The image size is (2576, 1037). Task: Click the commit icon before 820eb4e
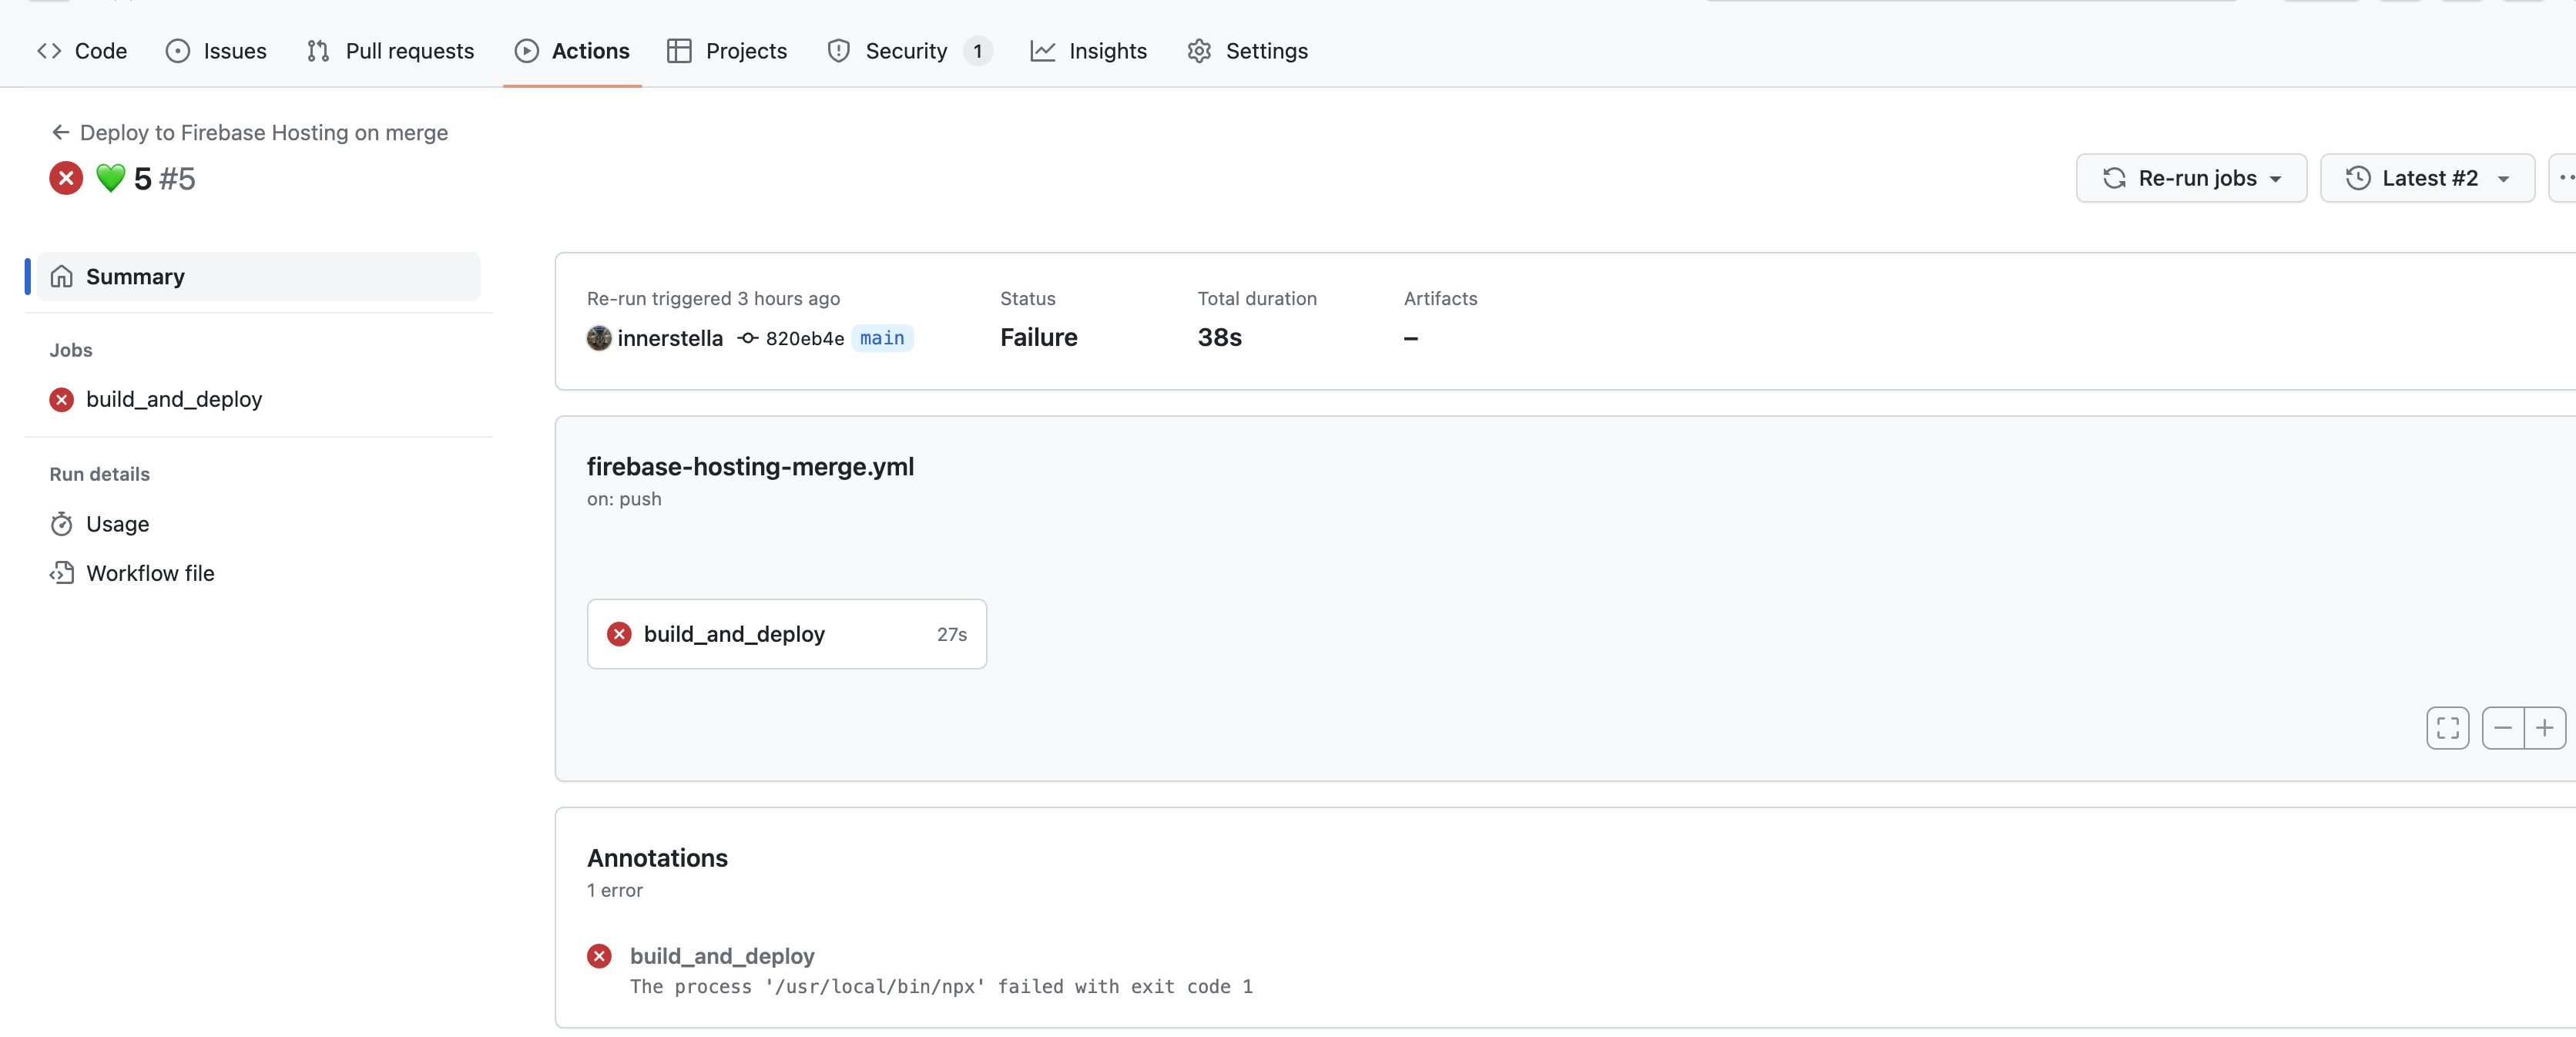748,338
